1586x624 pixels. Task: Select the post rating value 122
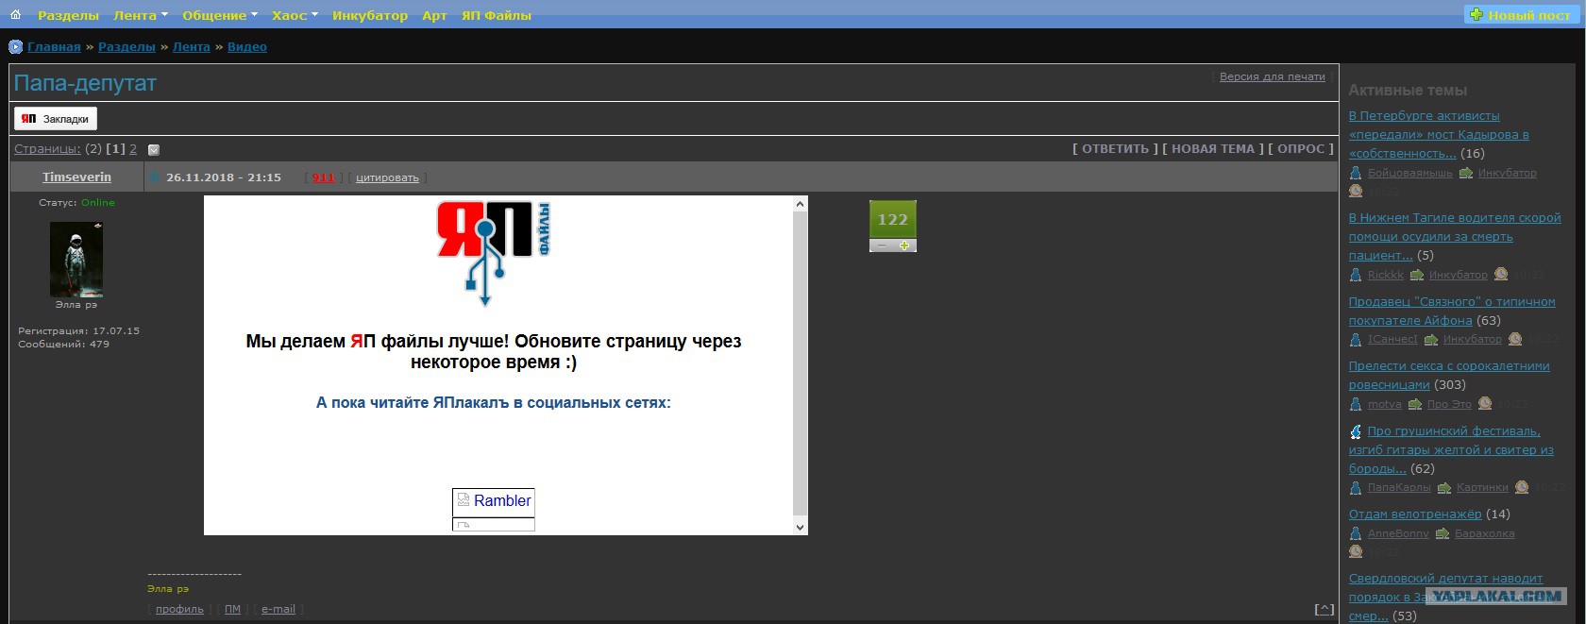point(893,219)
